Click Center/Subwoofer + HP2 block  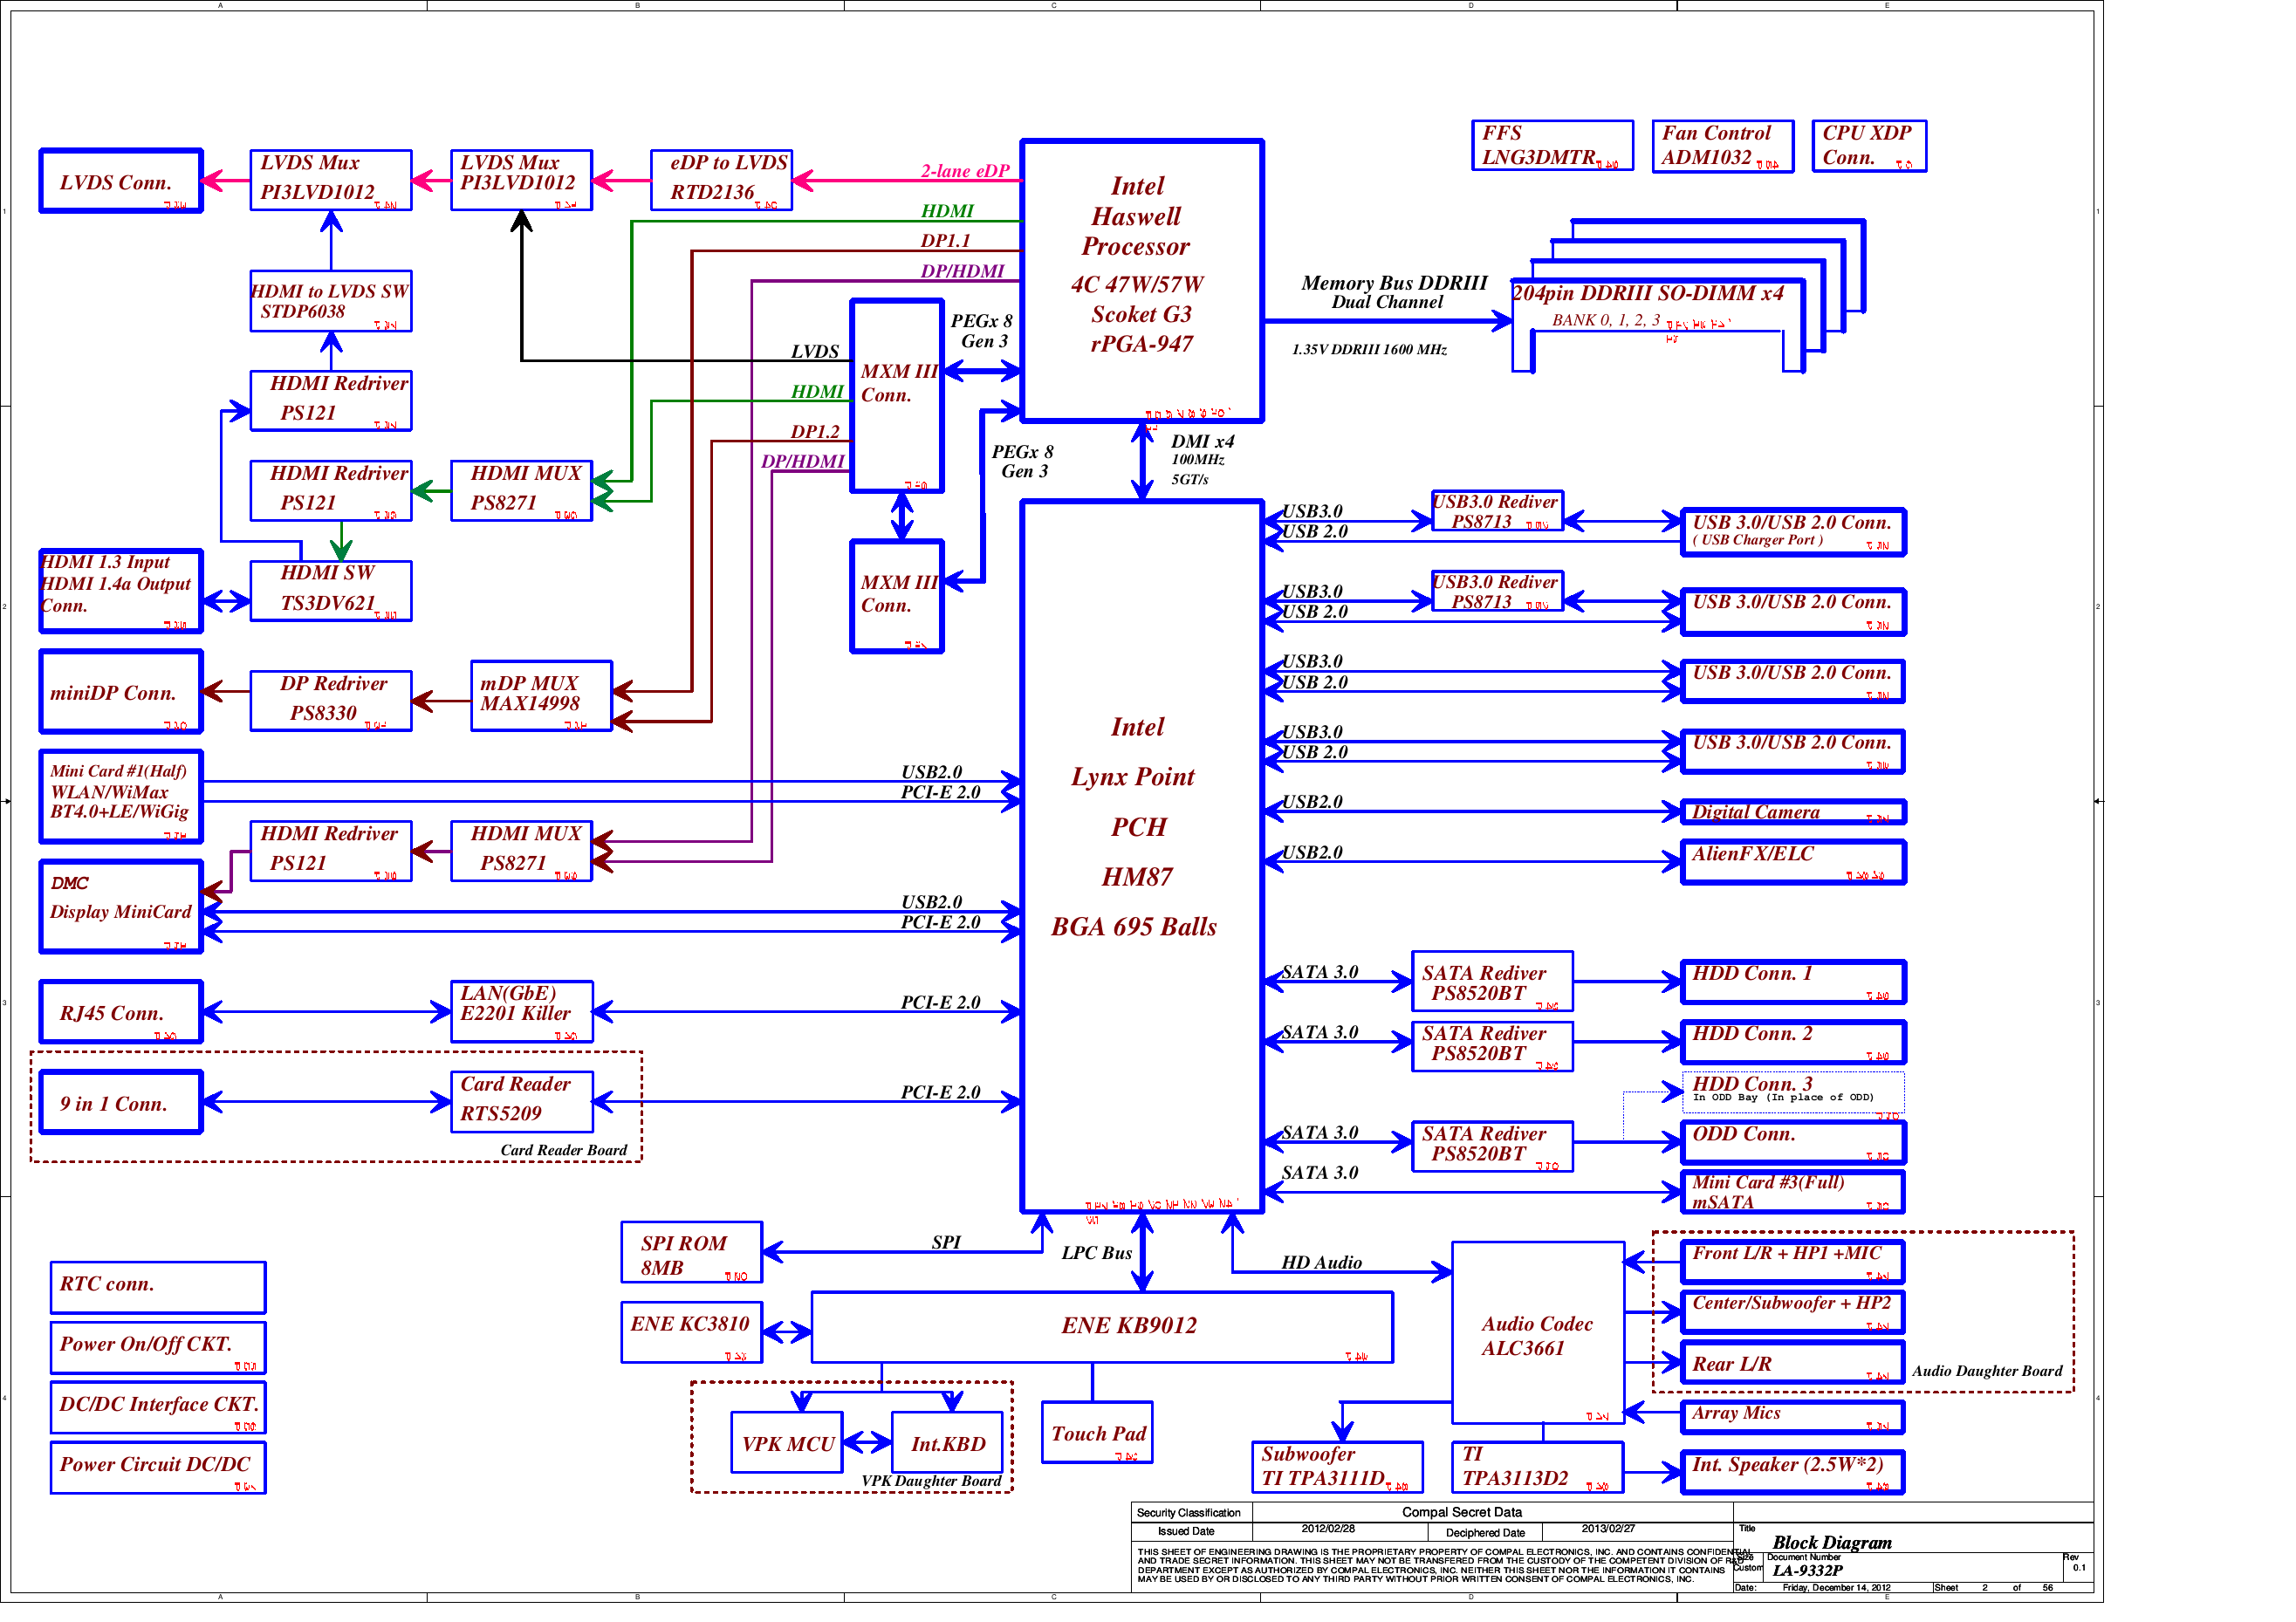[1793, 1312]
